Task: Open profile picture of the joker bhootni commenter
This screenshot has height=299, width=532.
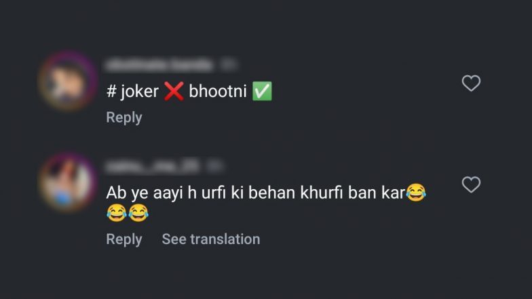Action: [68, 82]
